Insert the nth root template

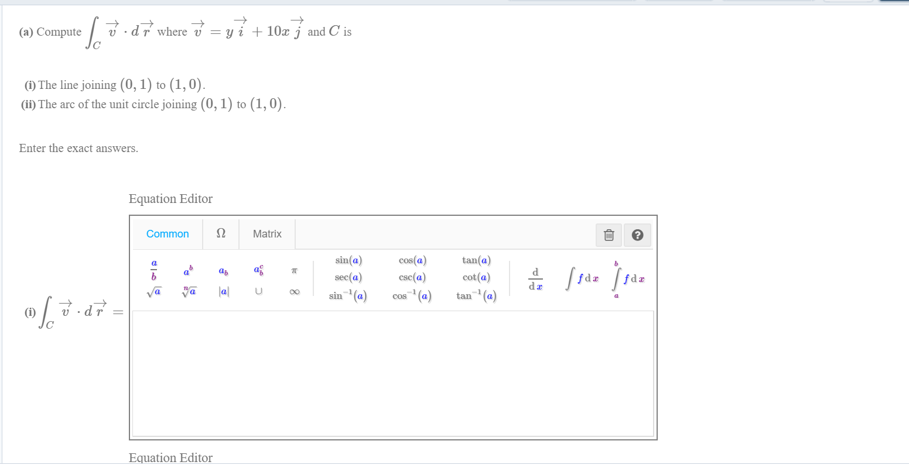click(189, 291)
